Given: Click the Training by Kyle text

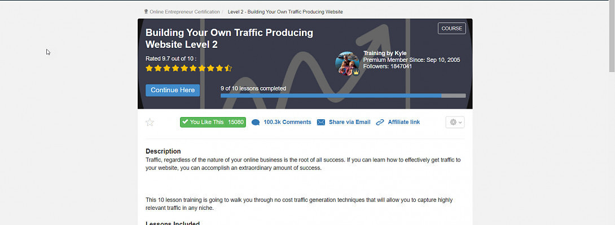Looking at the screenshot, I should point(385,53).
